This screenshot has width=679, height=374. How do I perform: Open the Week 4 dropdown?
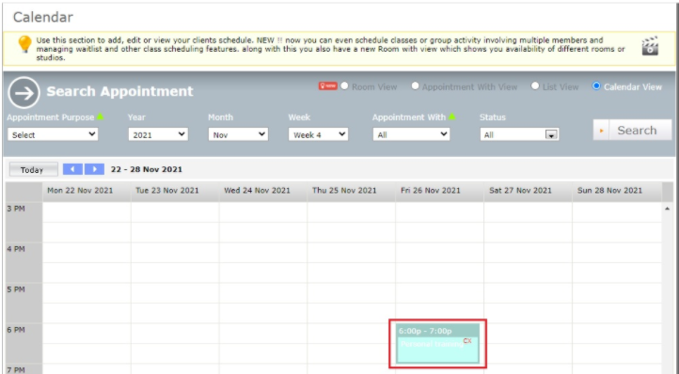318,134
